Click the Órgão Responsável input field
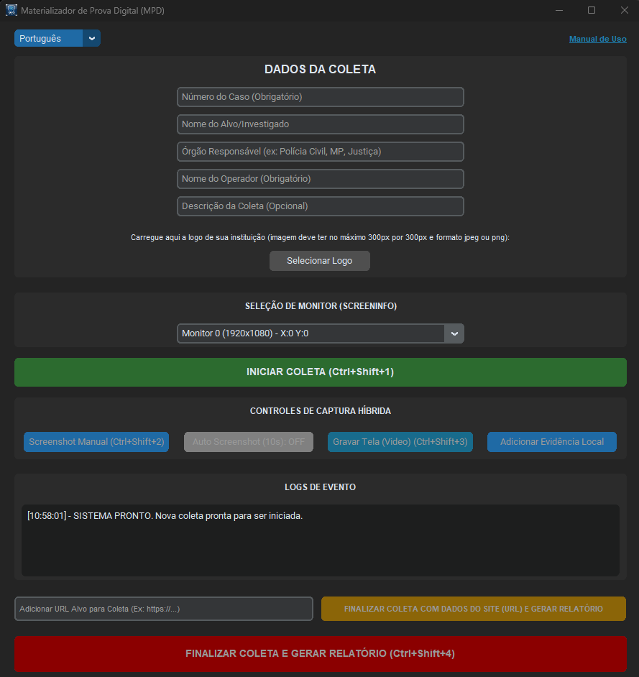 click(320, 152)
